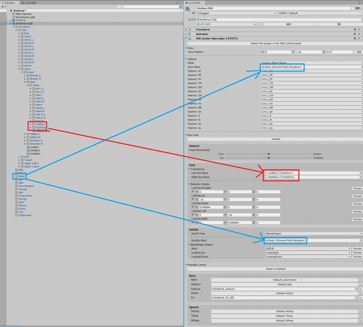Click the View Position Edit button

click(359, 52)
